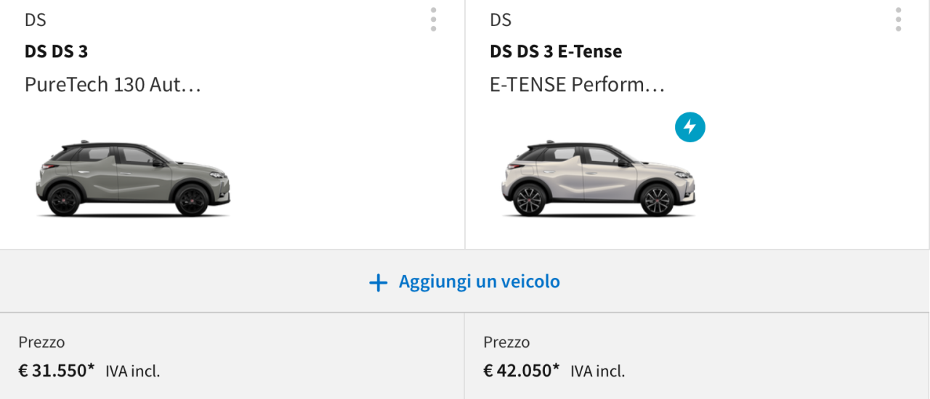Click the Prezzo label above € 31.550
Viewport: 930px width, 399px height.
41,342
